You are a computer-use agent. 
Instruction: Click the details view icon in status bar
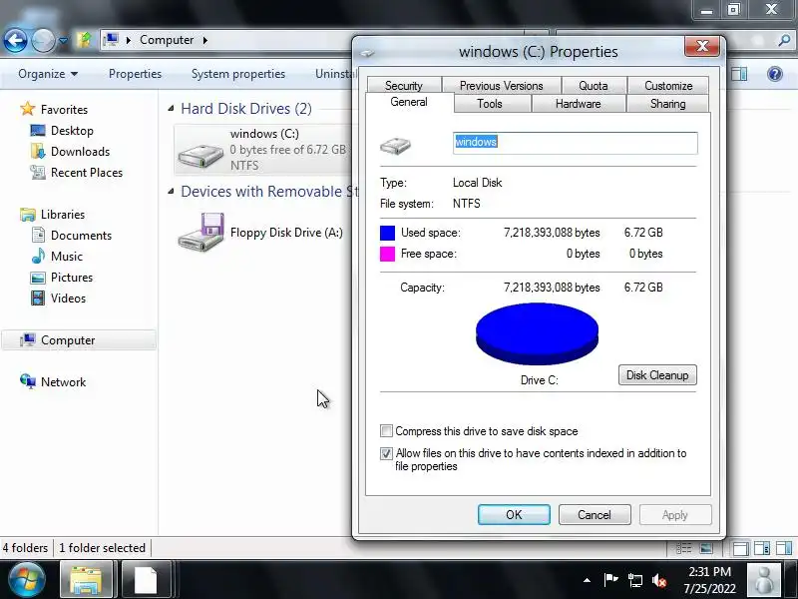point(683,548)
